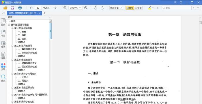Jump to next search result arrow
The height and width of the screenshot is (104, 202).
pos(198,8)
